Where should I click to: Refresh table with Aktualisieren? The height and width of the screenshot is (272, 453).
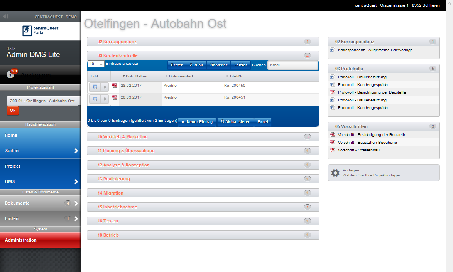(235, 122)
